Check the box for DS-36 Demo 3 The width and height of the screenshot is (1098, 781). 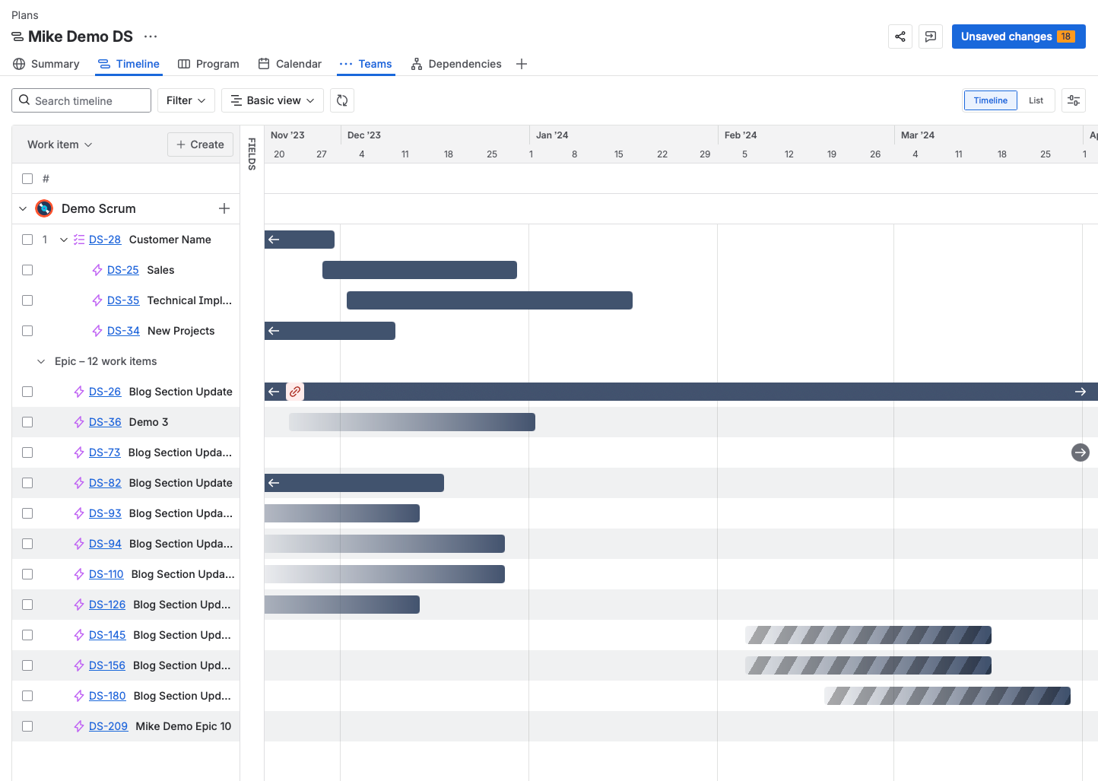click(x=27, y=422)
